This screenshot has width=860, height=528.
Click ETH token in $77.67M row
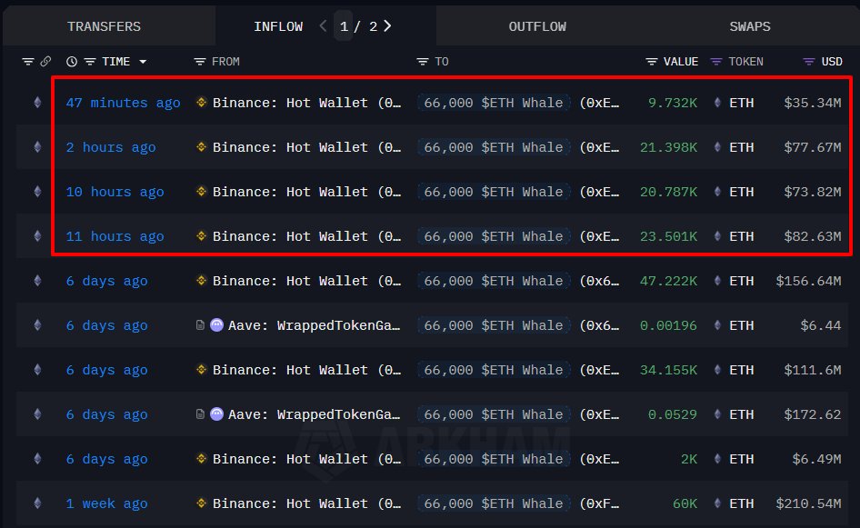pos(741,147)
